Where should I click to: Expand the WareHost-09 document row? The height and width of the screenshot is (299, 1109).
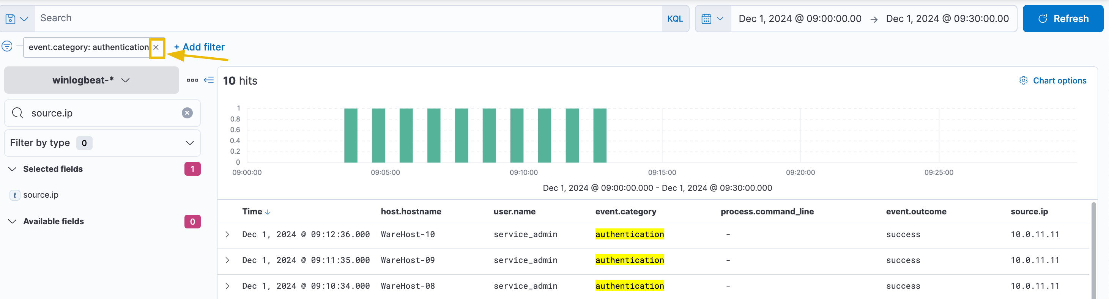point(227,261)
